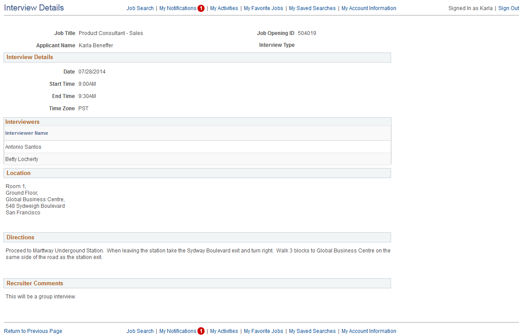Screen dimensions: 522x336
Task: Select interviewer Antonio Santos
Action: [23, 147]
